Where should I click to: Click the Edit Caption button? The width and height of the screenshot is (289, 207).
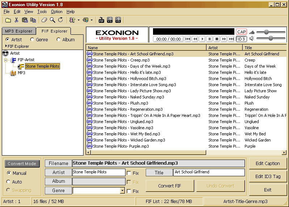click(x=268, y=163)
